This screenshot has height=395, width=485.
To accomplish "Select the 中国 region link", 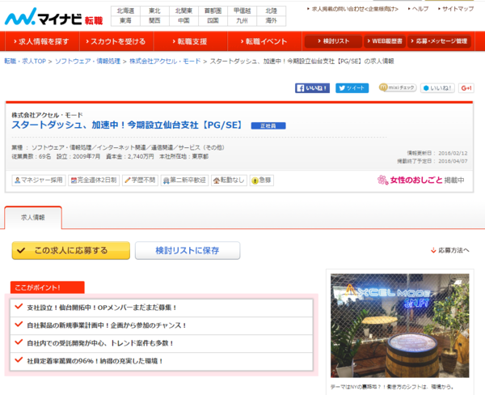I will pyautogui.click(x=183, y=21).
